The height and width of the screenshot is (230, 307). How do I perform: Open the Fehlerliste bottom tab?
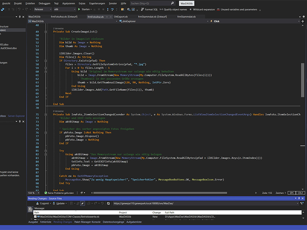pos(46,222)
